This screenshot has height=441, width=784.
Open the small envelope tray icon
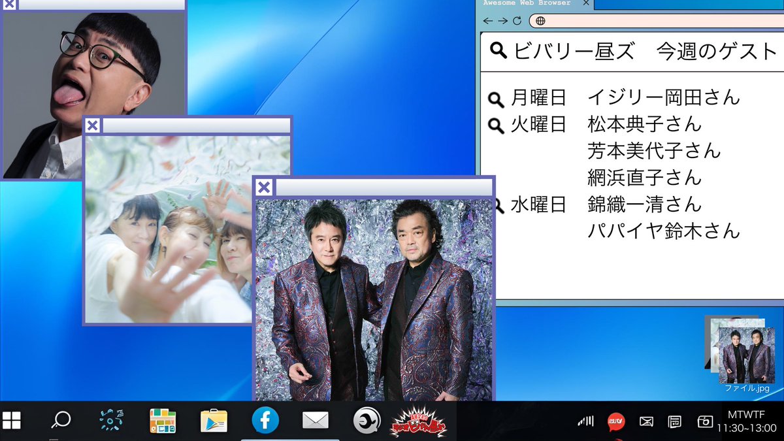point(646,421)
